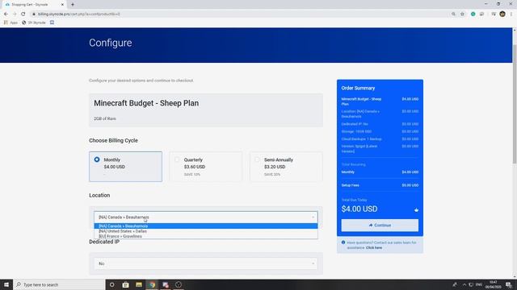
Task: Click the page vertical scrollbar
Action: (515, 104)
